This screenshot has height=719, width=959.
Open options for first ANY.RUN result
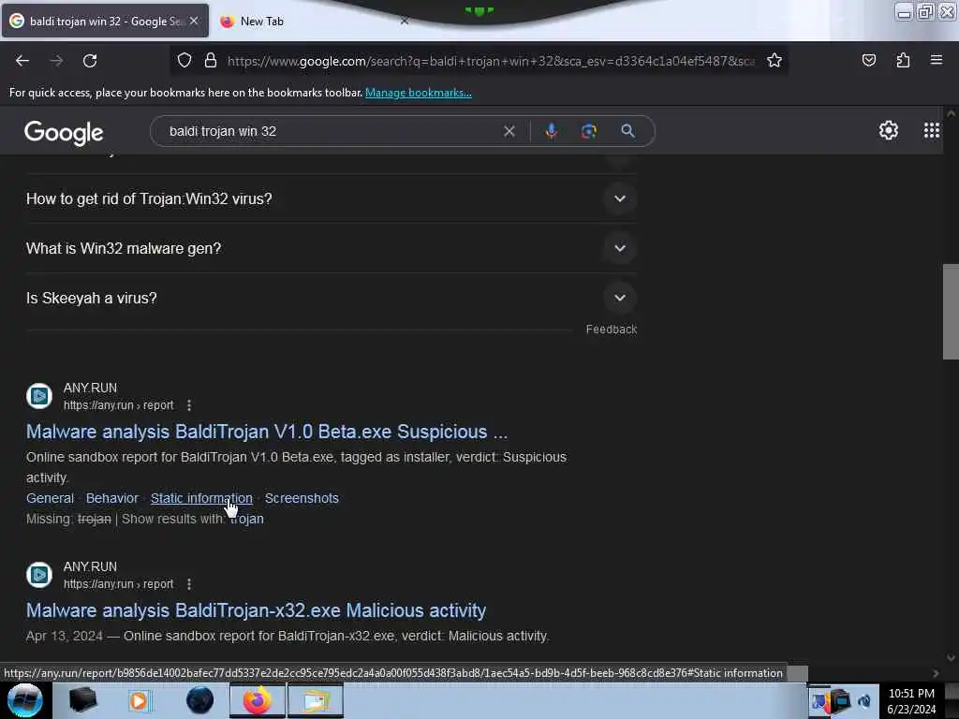tap(189, 405)
